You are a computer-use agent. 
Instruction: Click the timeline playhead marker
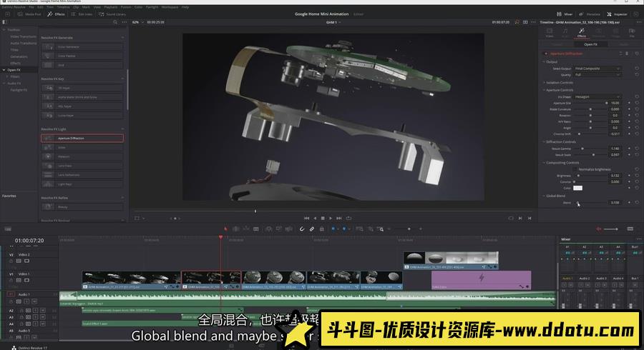click(x=221, y=237)
